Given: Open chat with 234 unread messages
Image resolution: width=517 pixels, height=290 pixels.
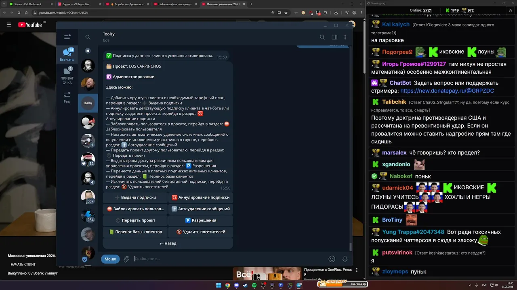Looking at the screenshot, I should click(88, 216).
